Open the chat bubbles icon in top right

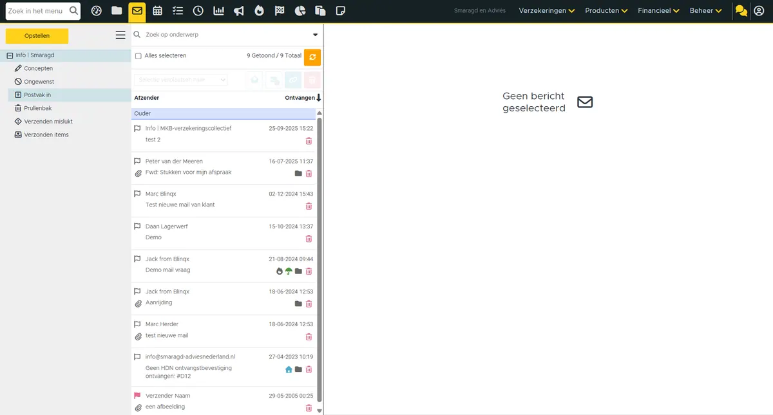[741, 11]
